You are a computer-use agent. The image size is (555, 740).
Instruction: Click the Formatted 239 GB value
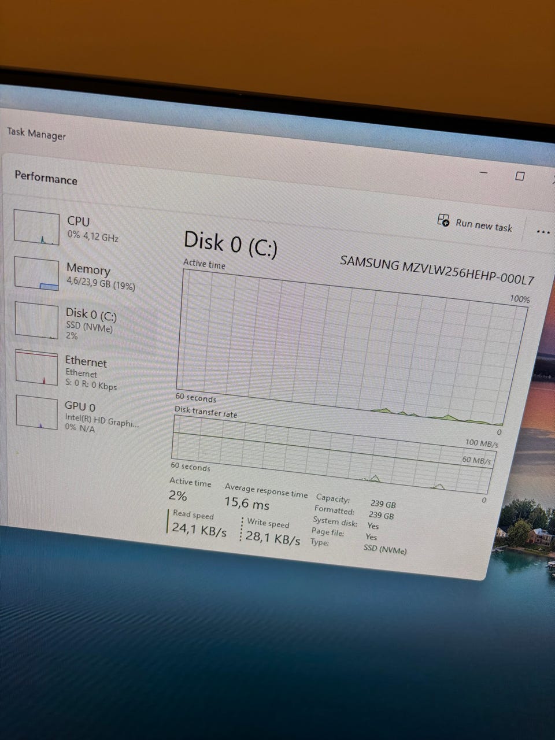click(381, 515)
